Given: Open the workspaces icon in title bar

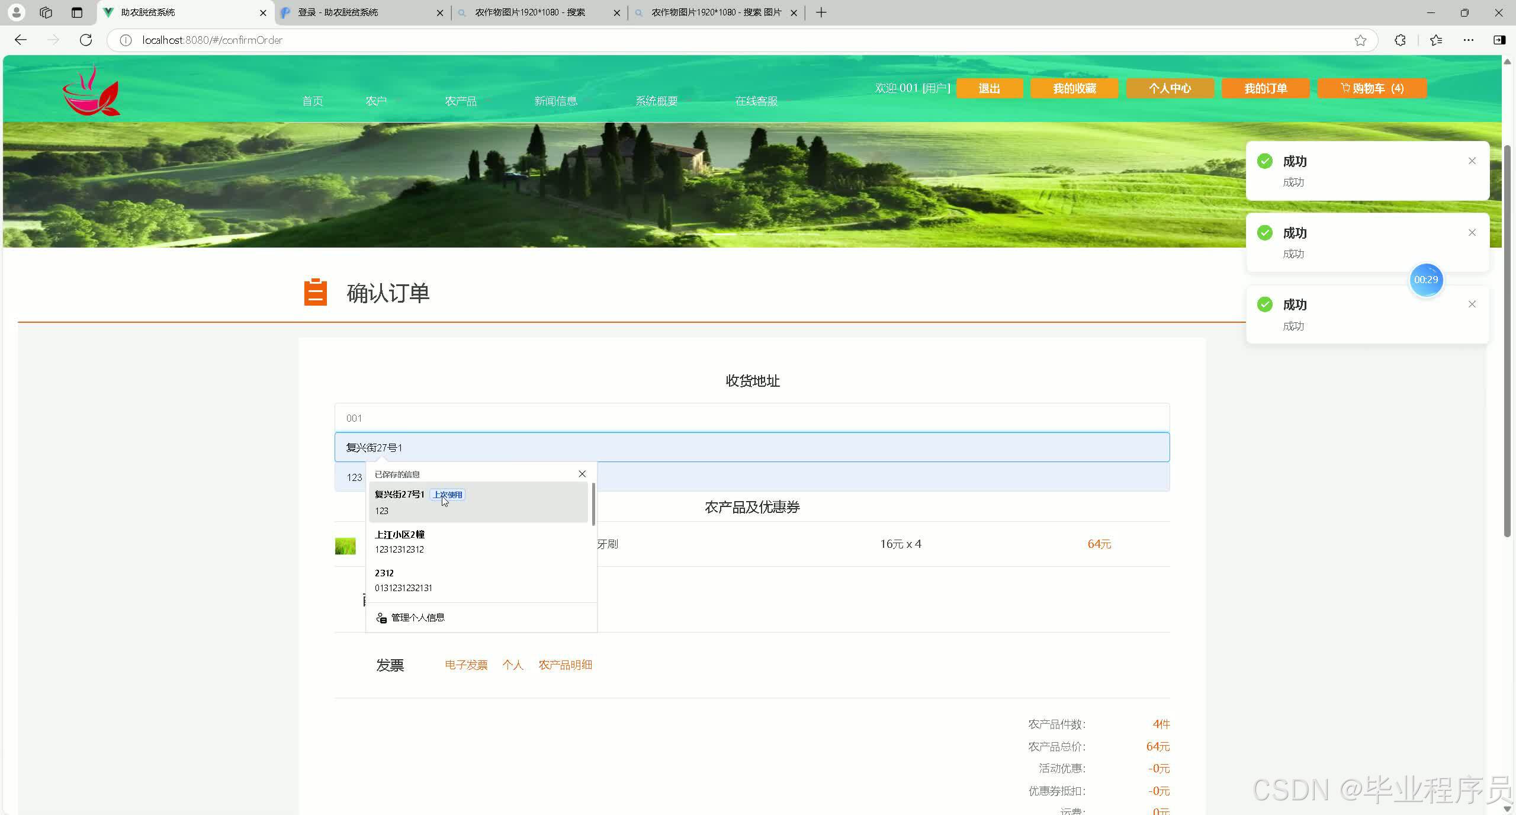Looking at the screenshot, I should pyautogui.click(x=46, y=12).
